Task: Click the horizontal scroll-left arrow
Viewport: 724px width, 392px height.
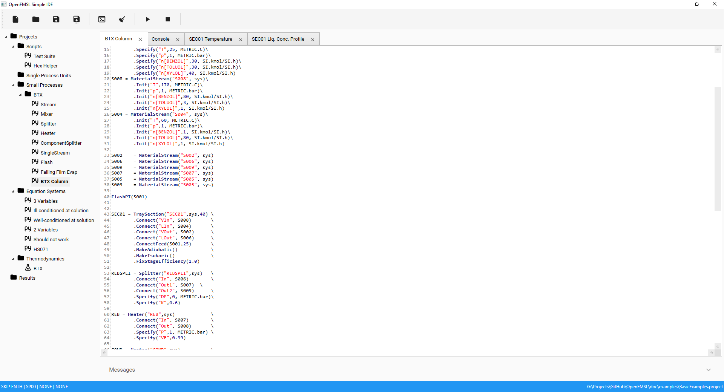Action: pos(104,353)
